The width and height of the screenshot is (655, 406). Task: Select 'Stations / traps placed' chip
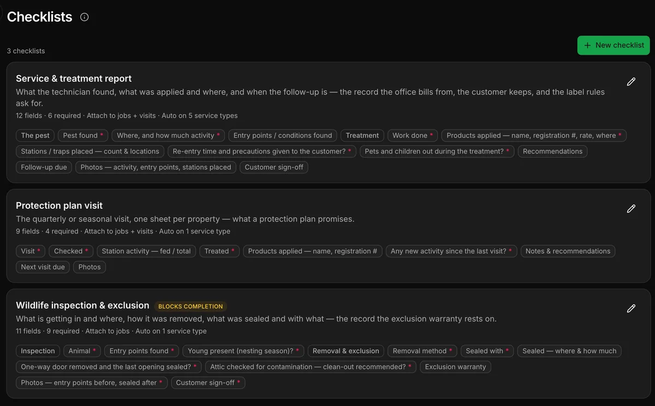[x=90, y=151]
